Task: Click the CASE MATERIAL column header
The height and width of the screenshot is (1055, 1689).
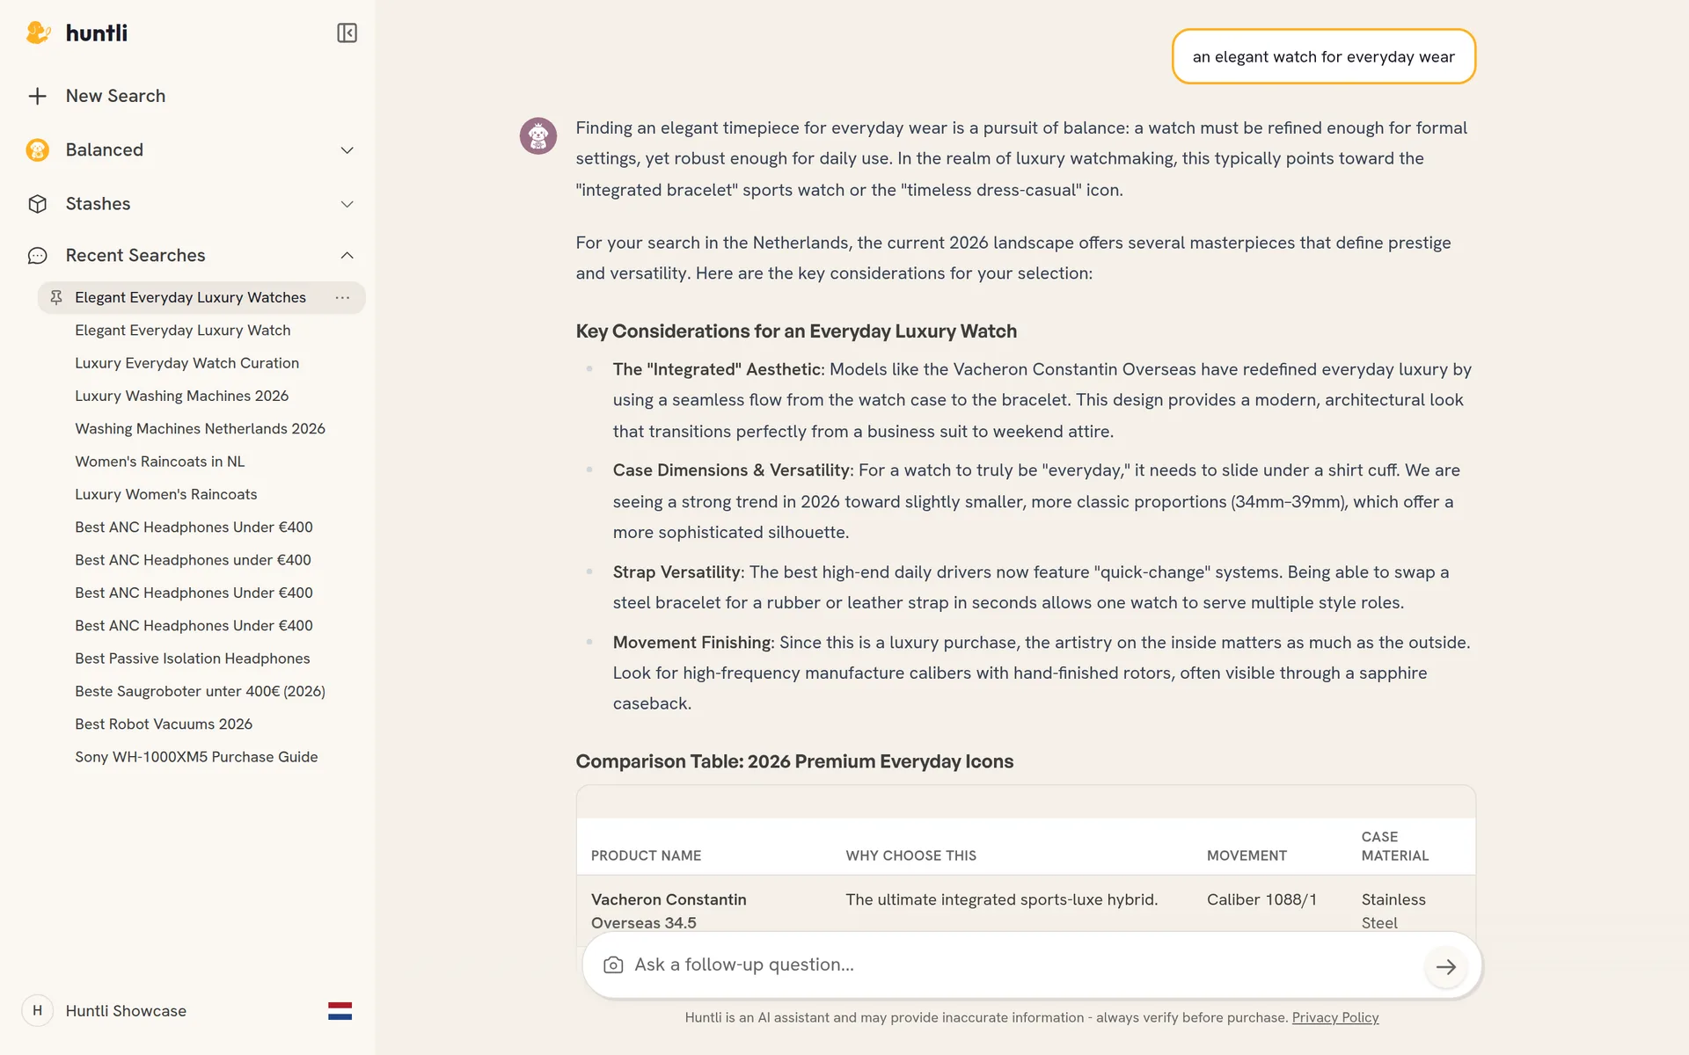Action: (1395, 847)
